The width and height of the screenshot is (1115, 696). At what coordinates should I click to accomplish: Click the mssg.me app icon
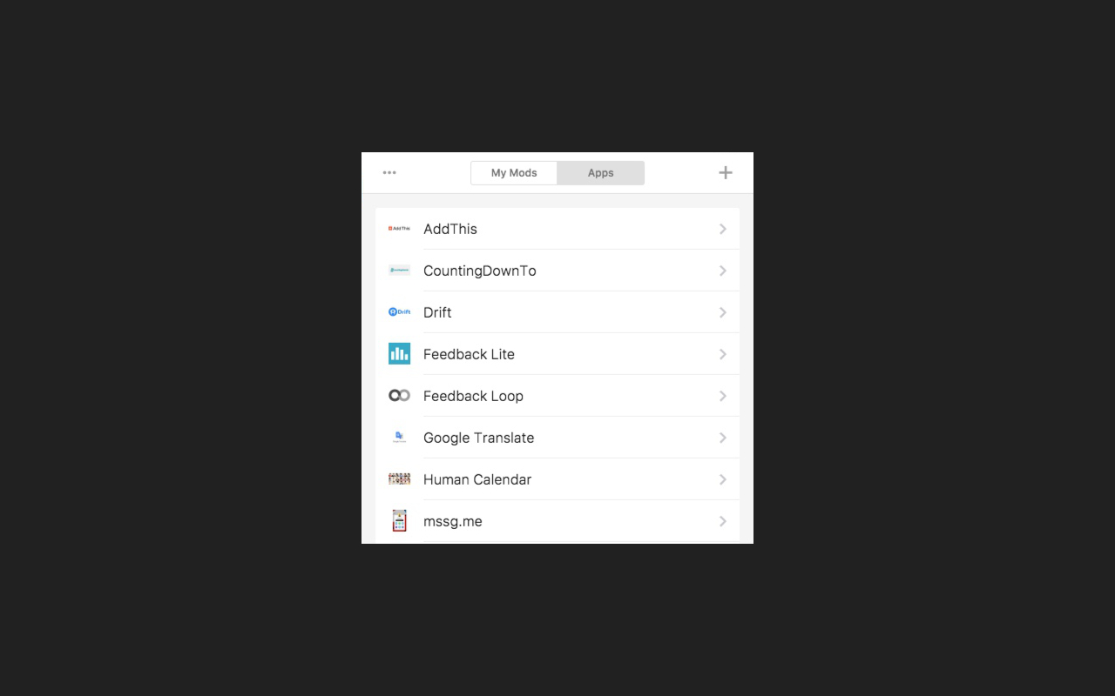tap(399, 520)
